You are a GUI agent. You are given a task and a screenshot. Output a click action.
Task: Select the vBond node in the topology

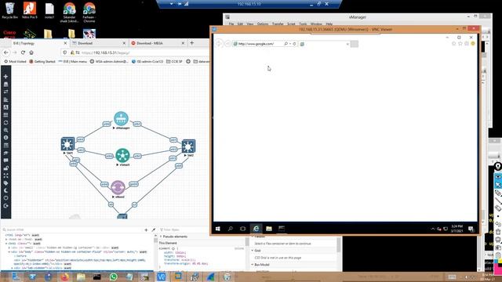pyautogui.click(x=118, y=187)
